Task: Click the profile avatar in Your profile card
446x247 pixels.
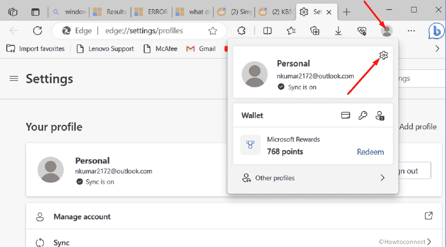Action: tap(51, 170)
